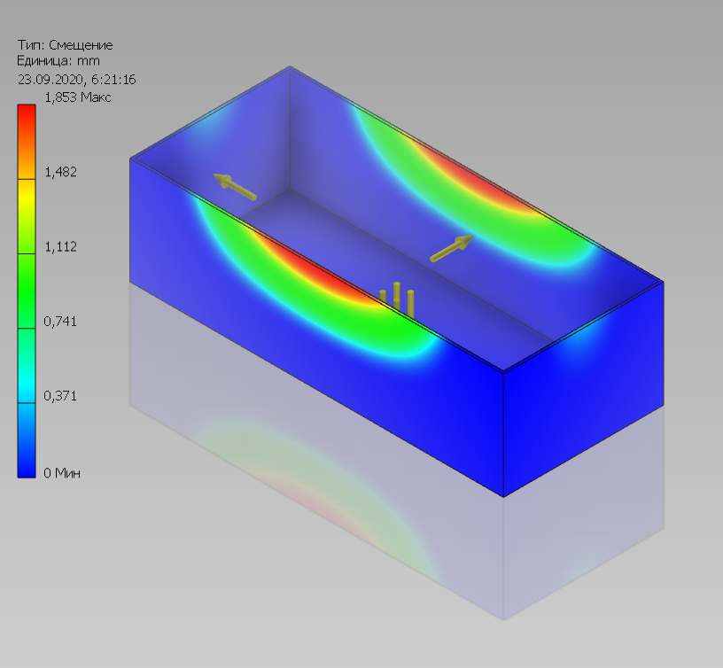This screenshot has height=668, width=723.
Task: Click the three vertical pin glyphs
Action: 397,299
